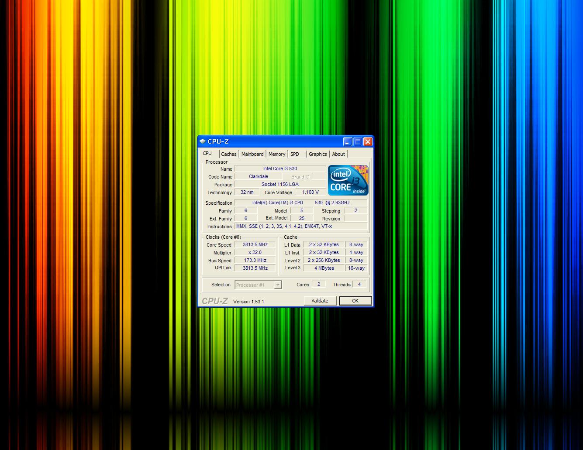Click the Version 1.53.1 text
The width and height of the screenshot is (583, 450).
248,302
